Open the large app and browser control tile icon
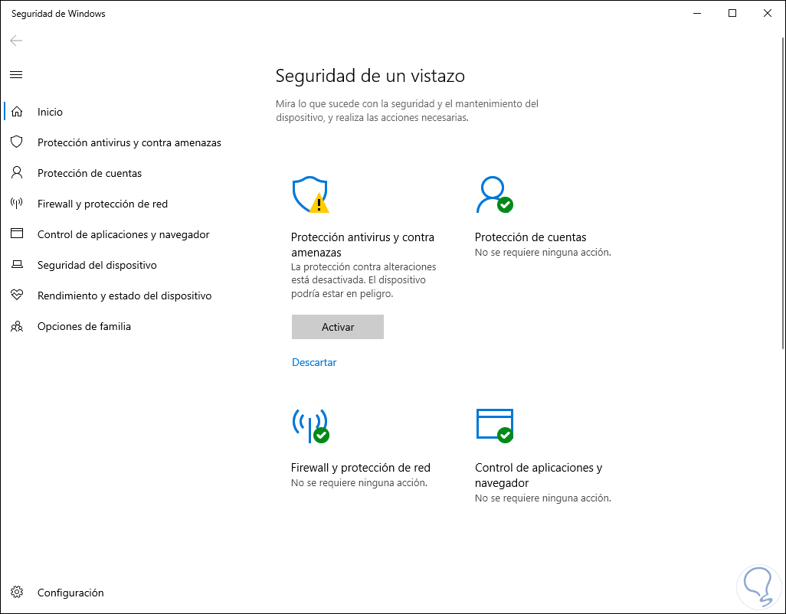The image size is (786, 614). point(494,426)
